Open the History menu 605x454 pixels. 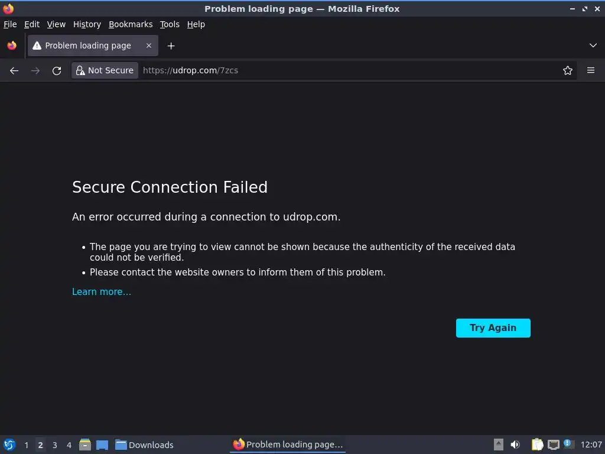tap(87, 24)
